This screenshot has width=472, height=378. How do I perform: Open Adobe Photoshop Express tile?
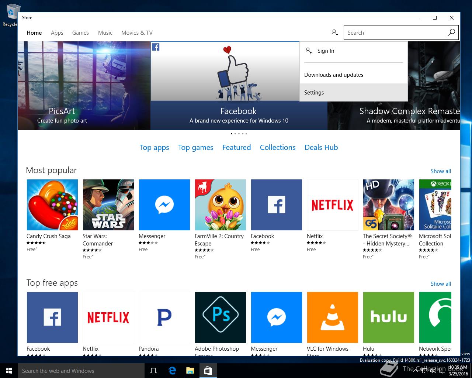pos(221,317)
